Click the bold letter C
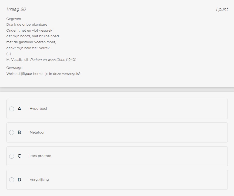 (x=19, y=156)
